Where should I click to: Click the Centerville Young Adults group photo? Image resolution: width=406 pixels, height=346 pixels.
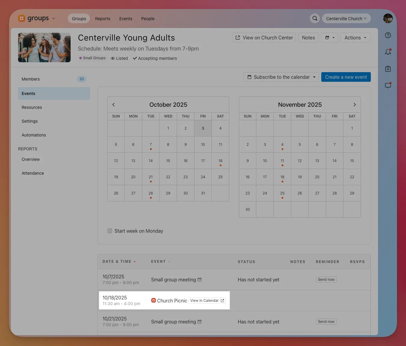tap(44, 47)
